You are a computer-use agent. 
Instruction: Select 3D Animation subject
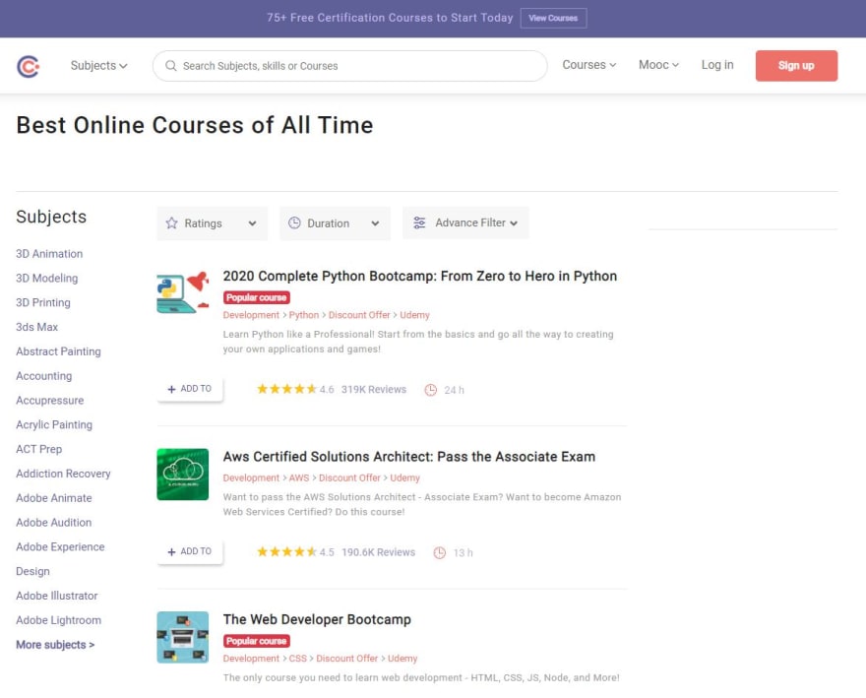(49, 254)
